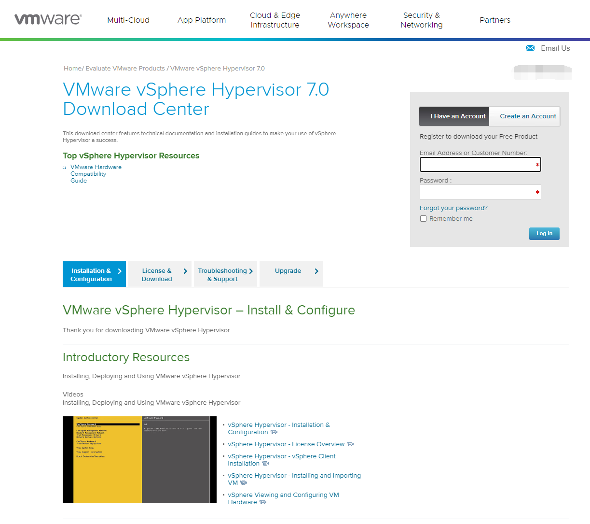Click video icon after vSphere Client Installation
The image size is (590, 524).
tap(265, 464)
